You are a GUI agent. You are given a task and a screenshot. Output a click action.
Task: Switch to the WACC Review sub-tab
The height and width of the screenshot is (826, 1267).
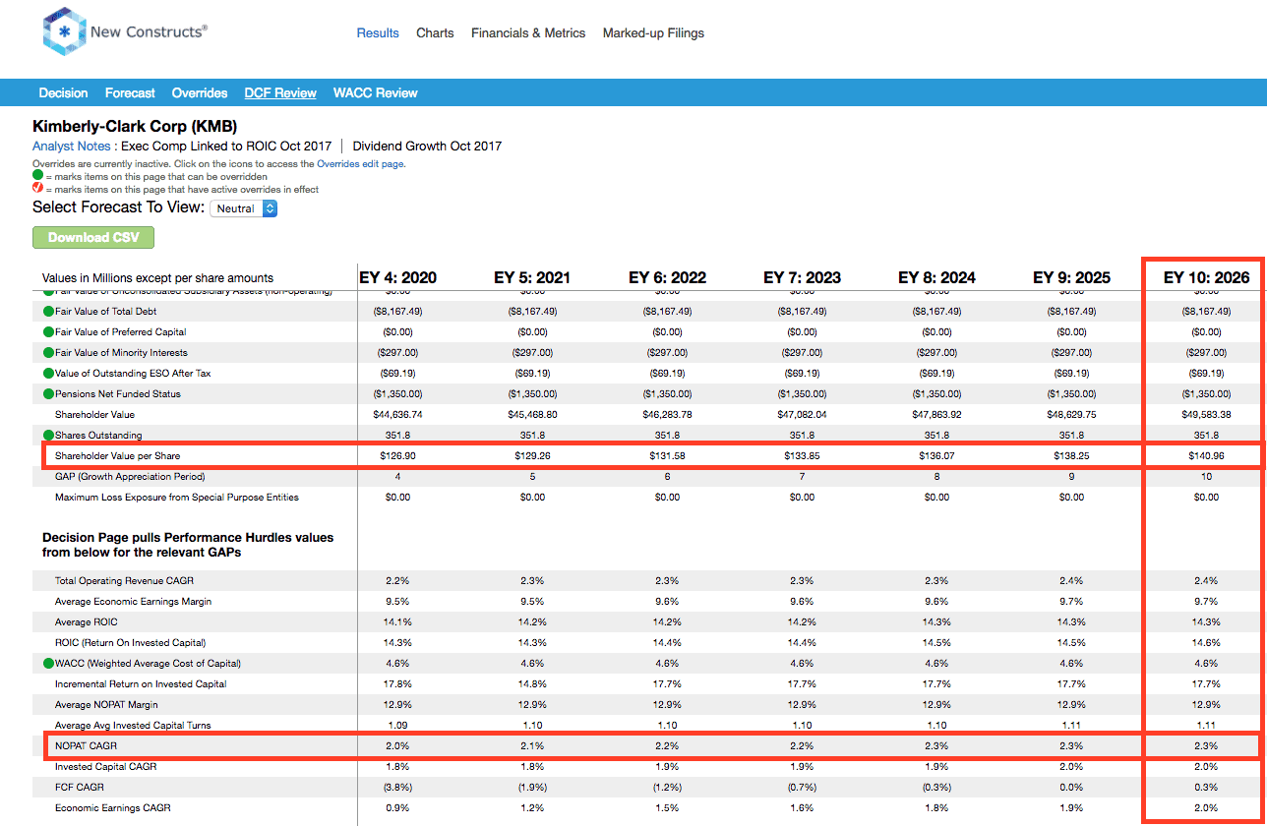click(376, 93)
